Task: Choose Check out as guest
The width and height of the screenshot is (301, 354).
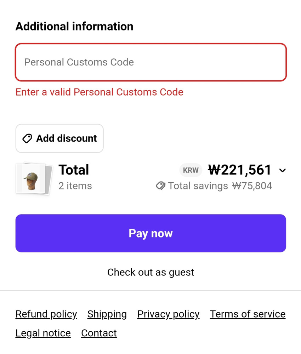Action: point(150,272)
